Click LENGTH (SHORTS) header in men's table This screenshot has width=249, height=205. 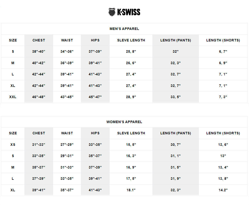coord(223,40)
